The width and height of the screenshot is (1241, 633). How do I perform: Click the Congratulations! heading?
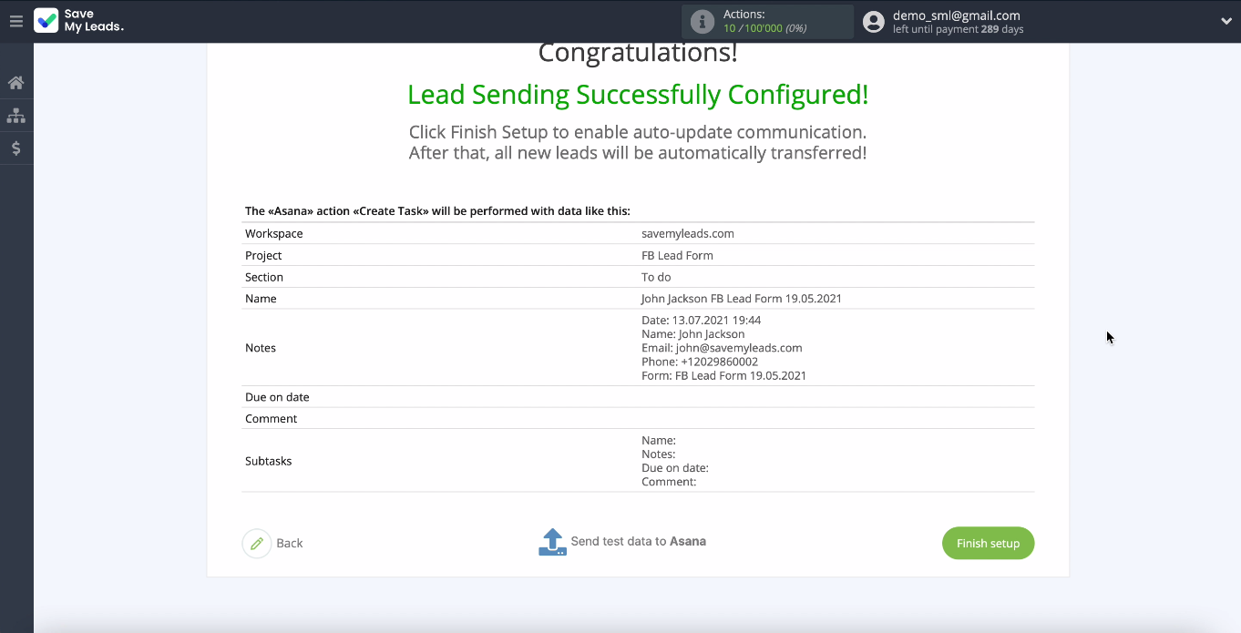coord(638,54)
